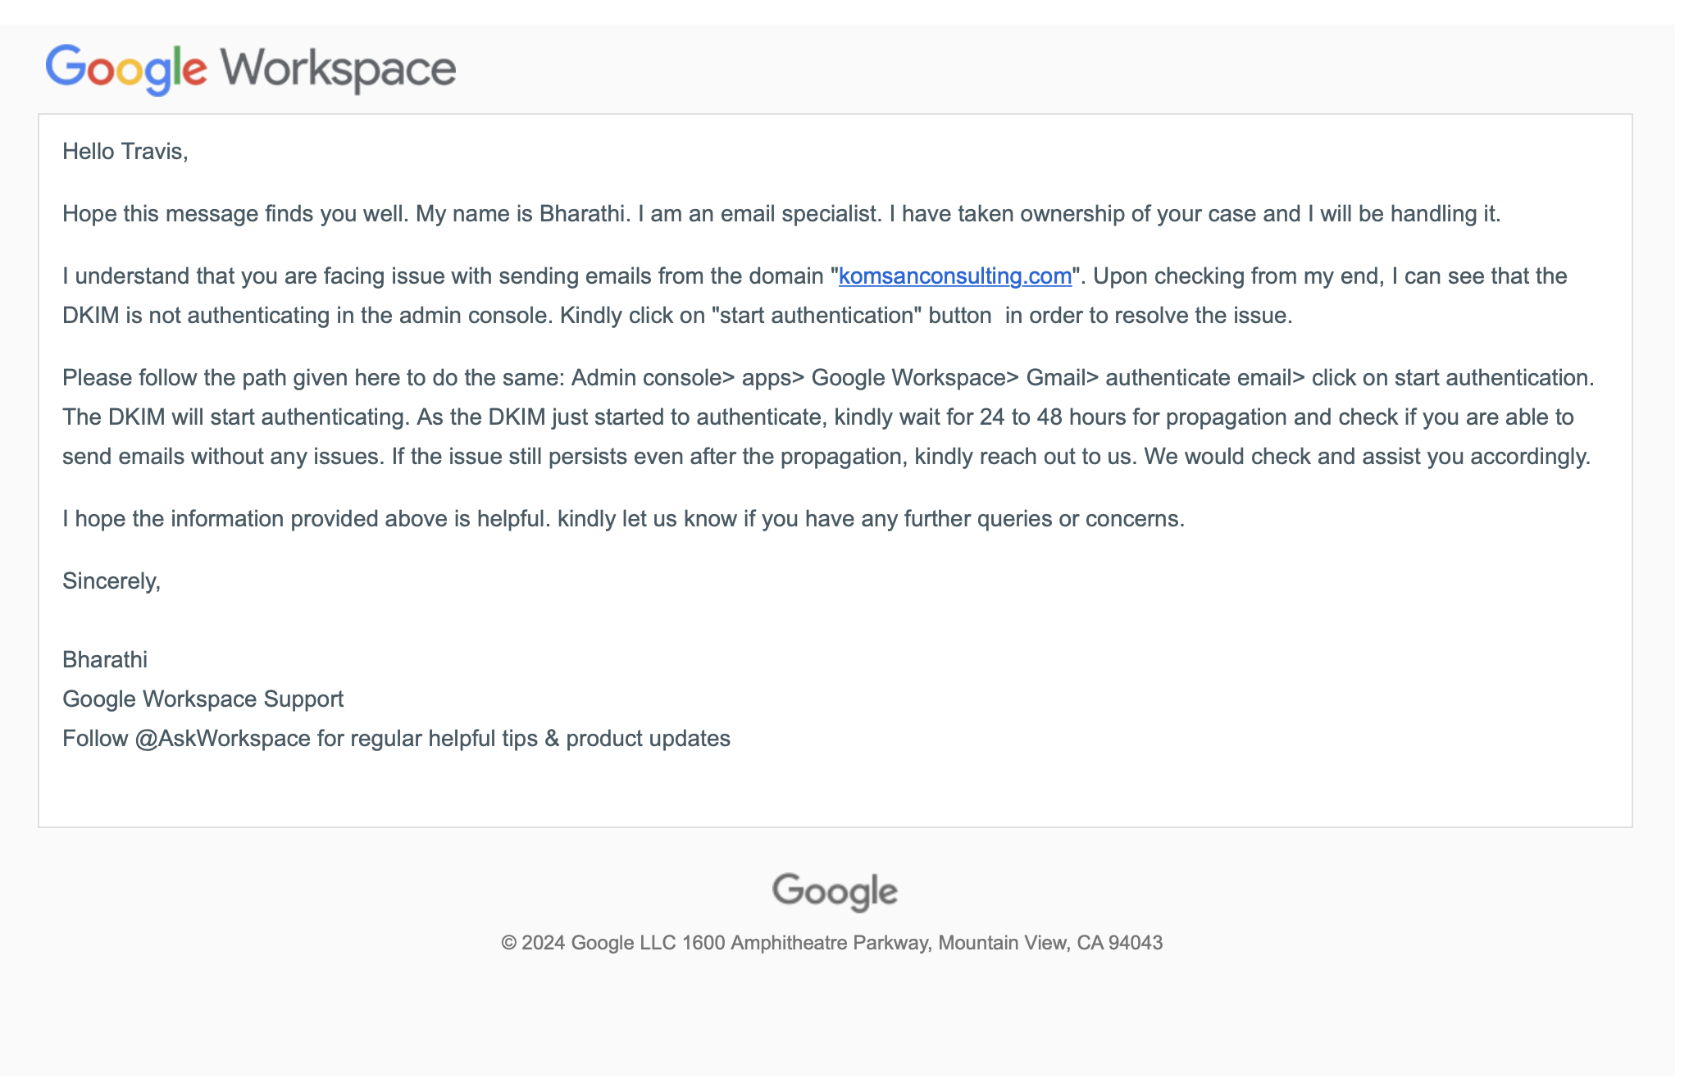1689x1079 pixels.
Task: Click the sentence "I hope the information provided"
Action: pyautogui.click(x=623, y=519)
